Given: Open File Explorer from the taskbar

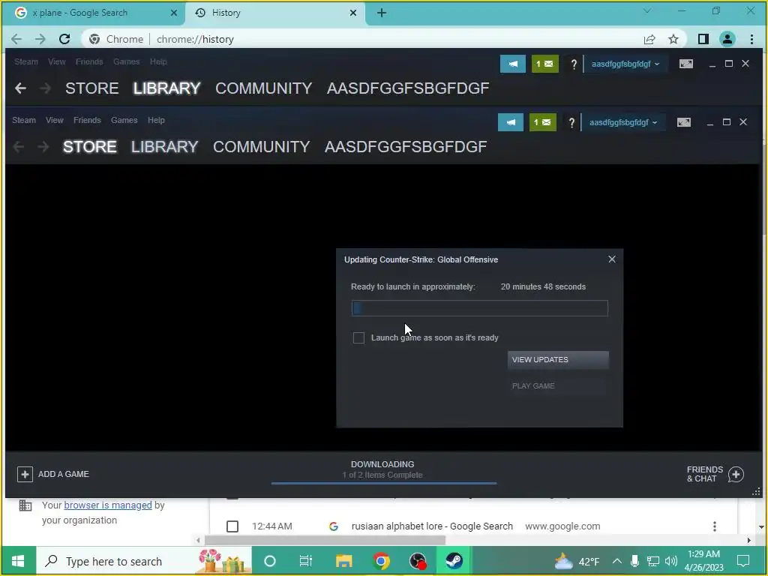Looking at the screenshot, I should click(x=343, y=560).
